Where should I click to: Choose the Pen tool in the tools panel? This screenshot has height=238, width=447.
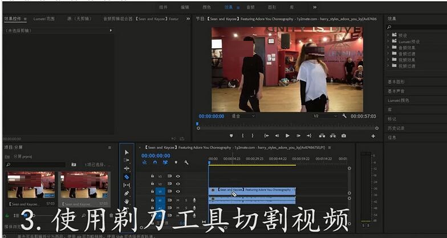tap(127, 193)
